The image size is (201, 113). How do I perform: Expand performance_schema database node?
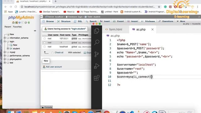[5, 56]
